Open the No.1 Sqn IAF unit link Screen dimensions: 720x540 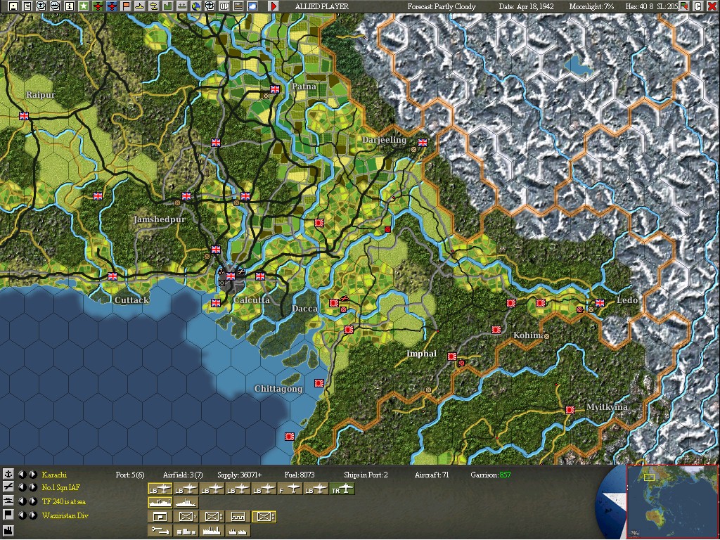pos(60,488)
